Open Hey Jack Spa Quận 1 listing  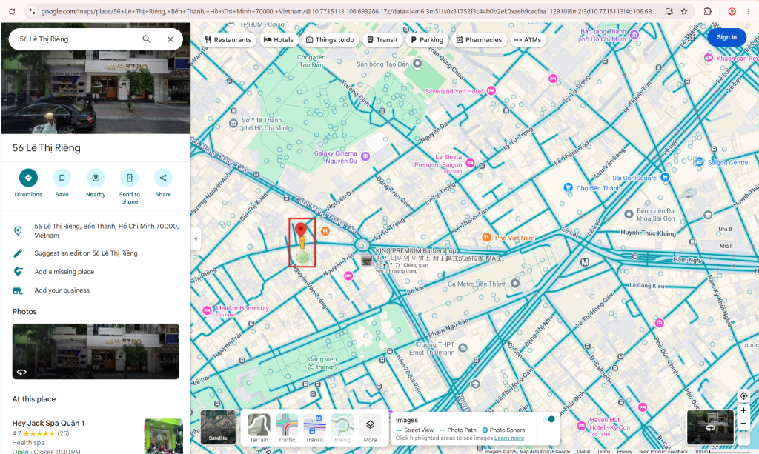[x=48, y=423]
